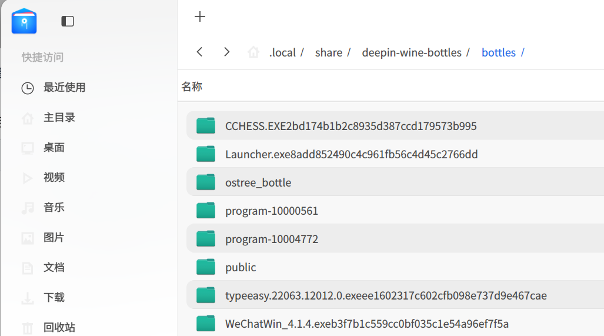The image size is (604, 336).
Task: Sort by 名称 column header
Action: click(192, 87)
